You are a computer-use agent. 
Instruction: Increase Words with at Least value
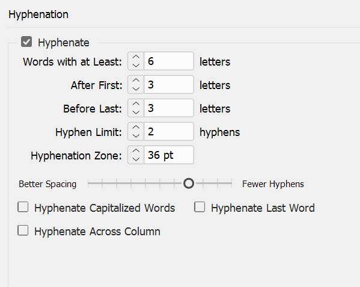click(136, 57)
